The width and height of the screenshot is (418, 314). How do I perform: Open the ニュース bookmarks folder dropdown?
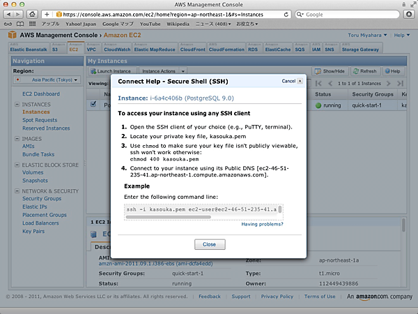[x=213, y=24]
